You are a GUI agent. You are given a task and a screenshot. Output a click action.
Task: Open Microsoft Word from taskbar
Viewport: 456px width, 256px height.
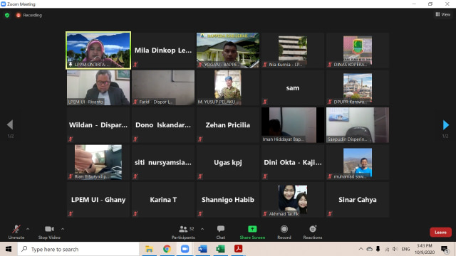click(x=202, y=249)
